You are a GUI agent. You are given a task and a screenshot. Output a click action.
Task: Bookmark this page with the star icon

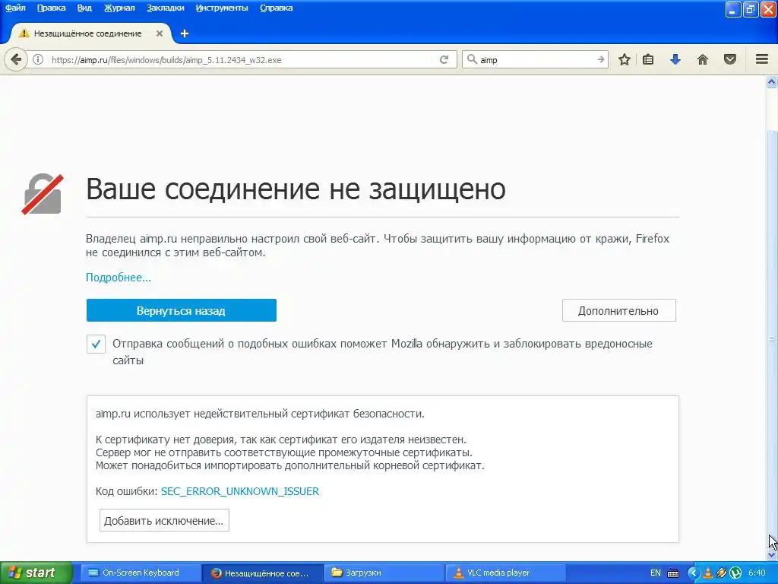[625, 59]
